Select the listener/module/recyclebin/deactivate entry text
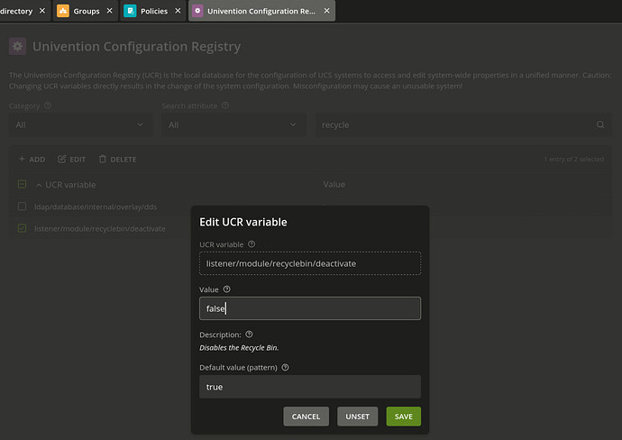The height and width of the screenshot is (440, 622). [99, 228]
